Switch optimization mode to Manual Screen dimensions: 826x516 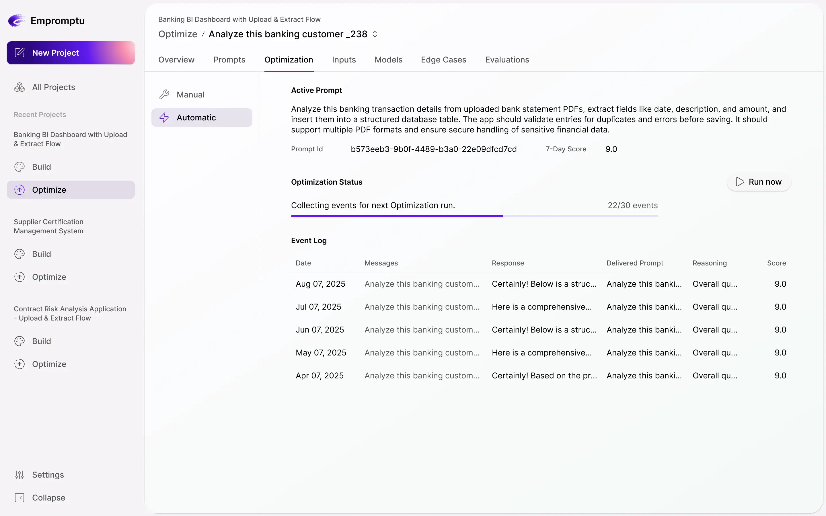tap(191, 94)
